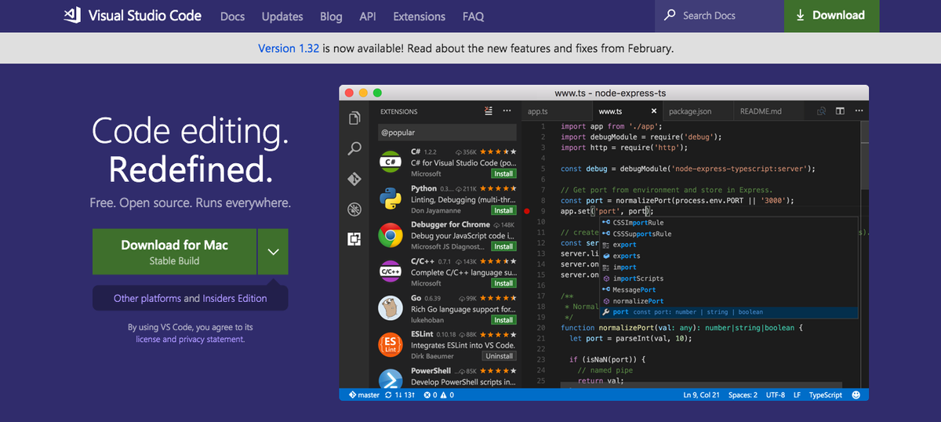Open the Explorer files icon in activity bar

coord(354,118)
